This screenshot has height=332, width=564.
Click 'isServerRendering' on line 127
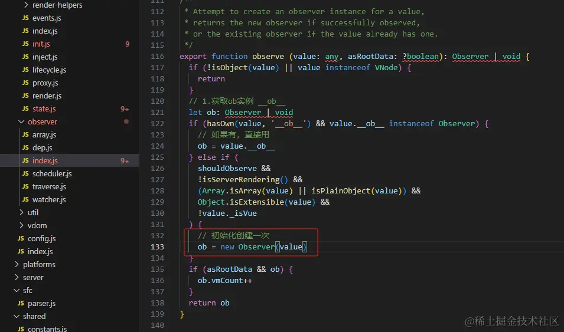tap(241, 180)
